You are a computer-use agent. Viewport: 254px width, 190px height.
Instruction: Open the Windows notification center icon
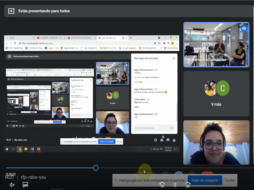point(175,149)
